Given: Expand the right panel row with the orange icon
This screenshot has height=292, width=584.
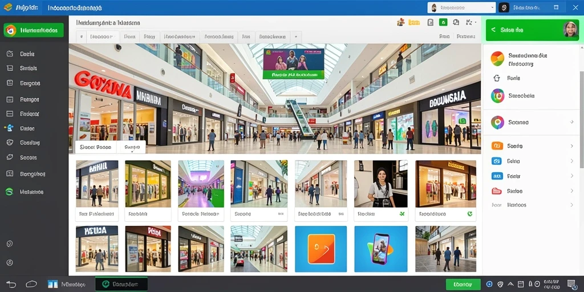Looking at the screenshot, I should click(532, 146).
